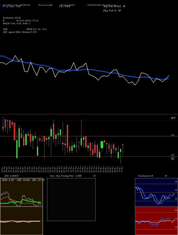Select the 'Avg Vol: 0.012 M' label
Viewport: 178px width, 235px height.
click(114, 6)
